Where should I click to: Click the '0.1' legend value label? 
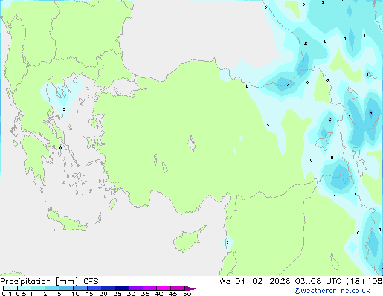pyautogui.click(x=7, y=294)
